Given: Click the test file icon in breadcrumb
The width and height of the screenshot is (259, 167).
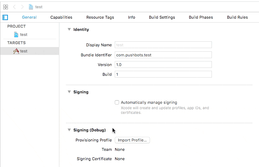Looking at the screenshot, I should coord(31,7).
